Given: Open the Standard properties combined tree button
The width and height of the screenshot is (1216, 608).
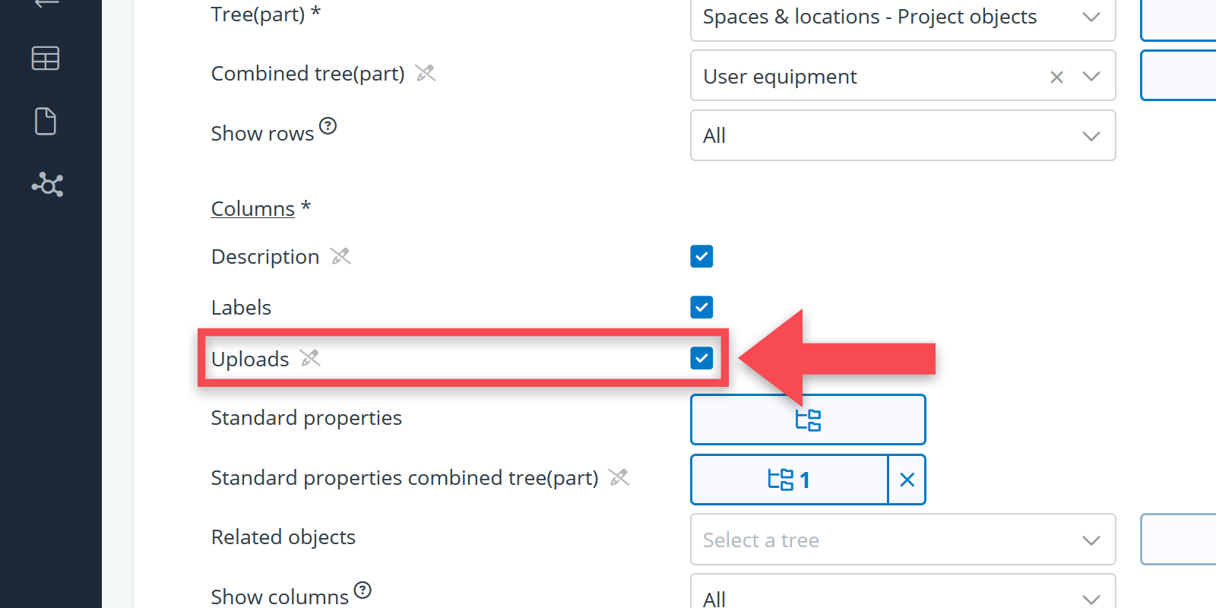Looking at the screenshot, I should (x=789, y=480).
